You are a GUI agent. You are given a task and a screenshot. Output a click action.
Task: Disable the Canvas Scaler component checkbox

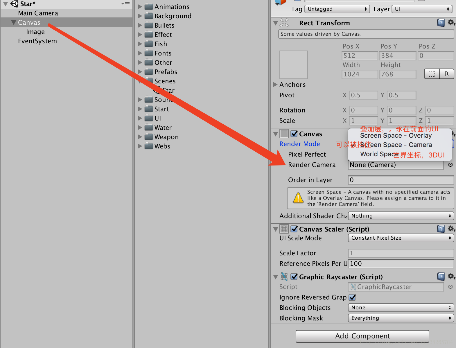click(294, 229)
